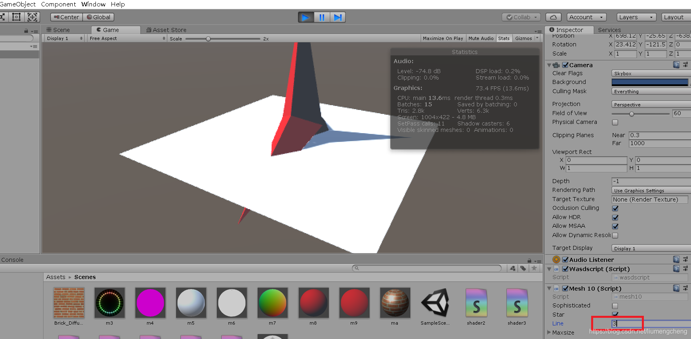Open the Clear Flags Skybox dropdown
This screenshot has width=691, height=339.
(x=651, y=74)
